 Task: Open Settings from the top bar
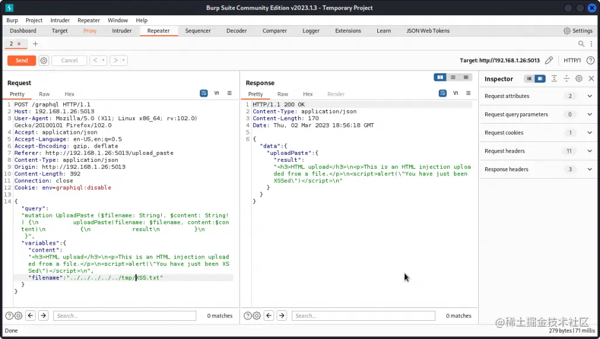pyautogui.click(x=578, y=30)
